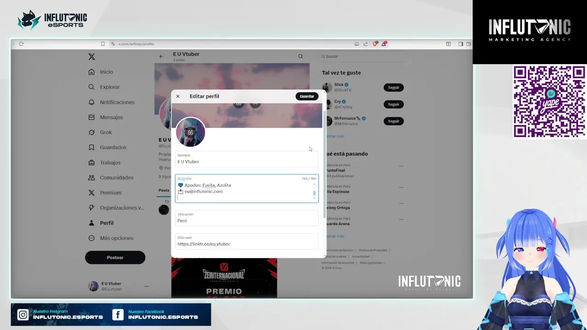Open Grok in the sidebar
Image resolution: width=587 pixels, height=330 pixels.
(100, 132)
